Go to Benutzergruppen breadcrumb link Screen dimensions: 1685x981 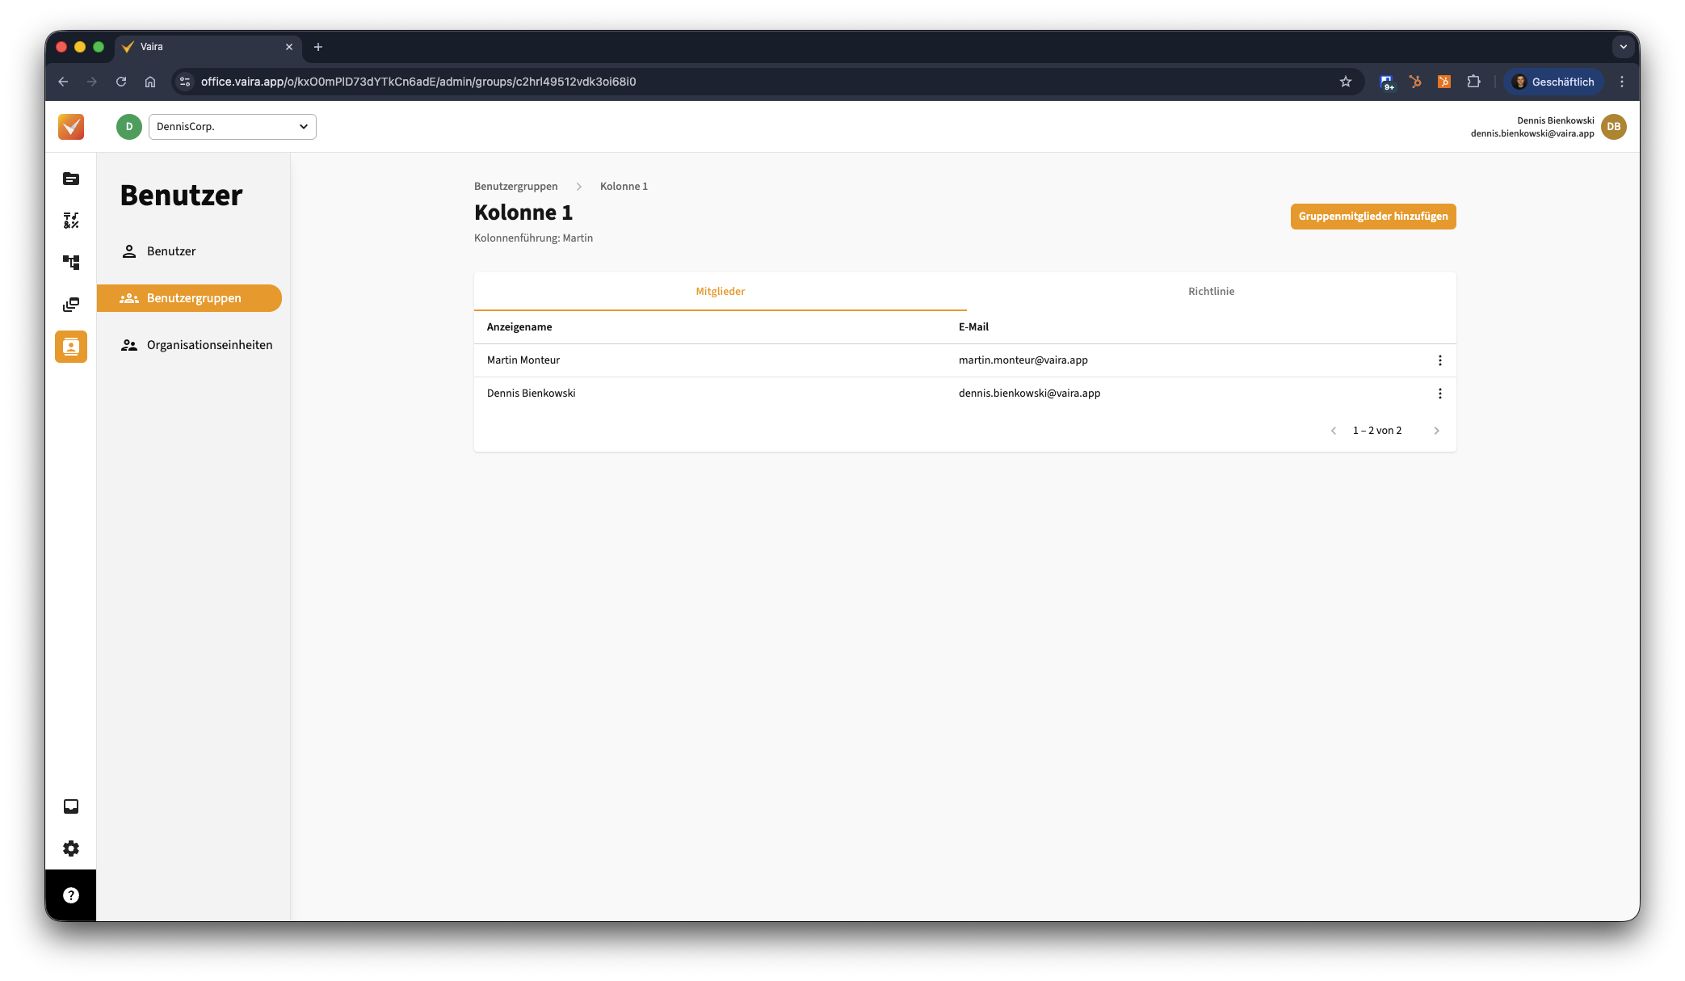[x=515, y=187]
